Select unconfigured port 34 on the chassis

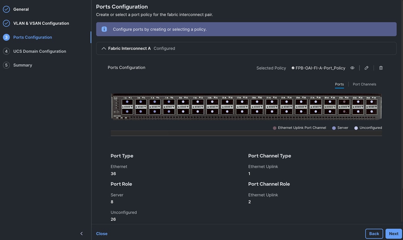[x=358, y=112]
